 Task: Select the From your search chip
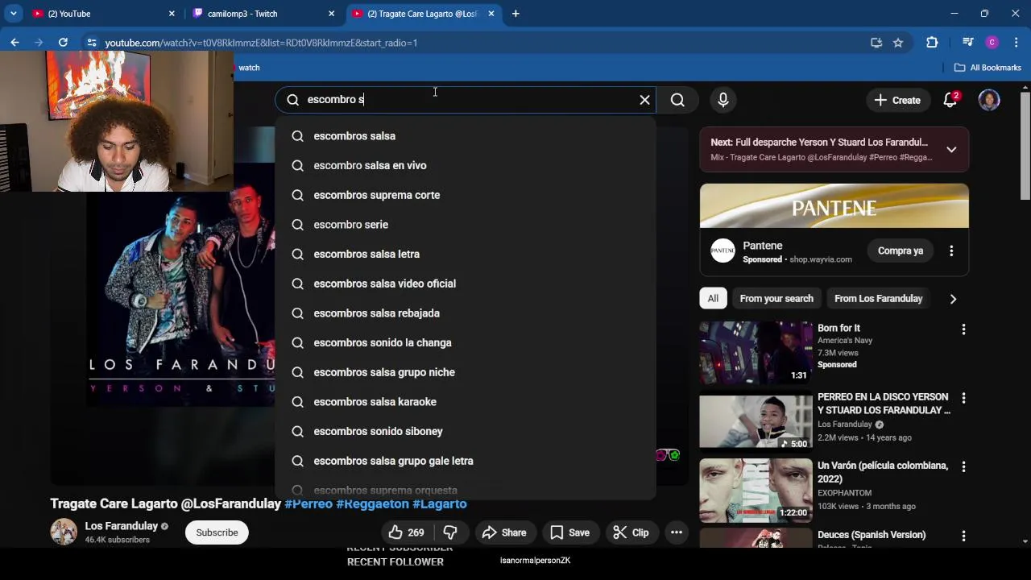[x=776, y=299]
